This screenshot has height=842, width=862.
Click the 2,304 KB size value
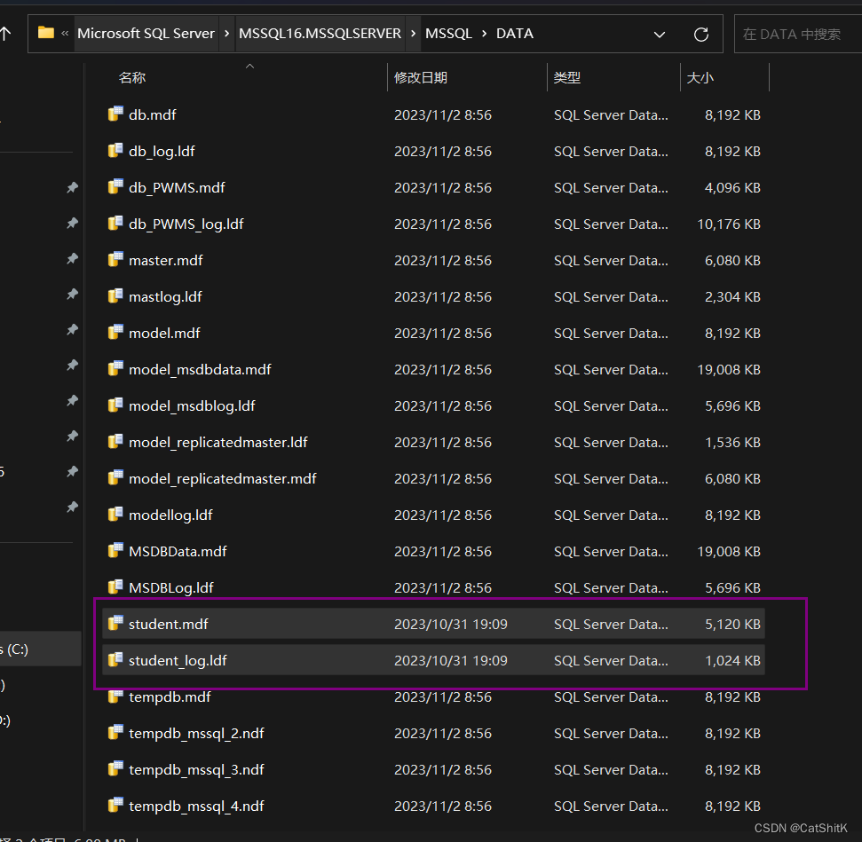pos(732,297)
